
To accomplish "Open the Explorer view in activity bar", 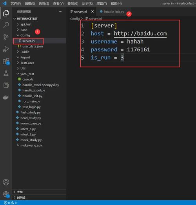I will [6, 13].
